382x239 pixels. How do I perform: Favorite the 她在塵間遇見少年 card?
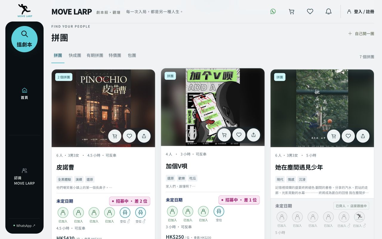pyautogui.click(x=348, y=136)
